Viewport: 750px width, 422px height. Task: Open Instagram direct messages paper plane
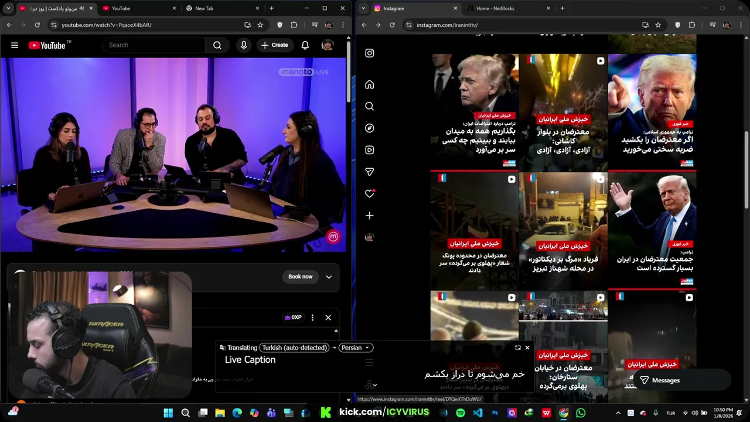tap(370, 172)
